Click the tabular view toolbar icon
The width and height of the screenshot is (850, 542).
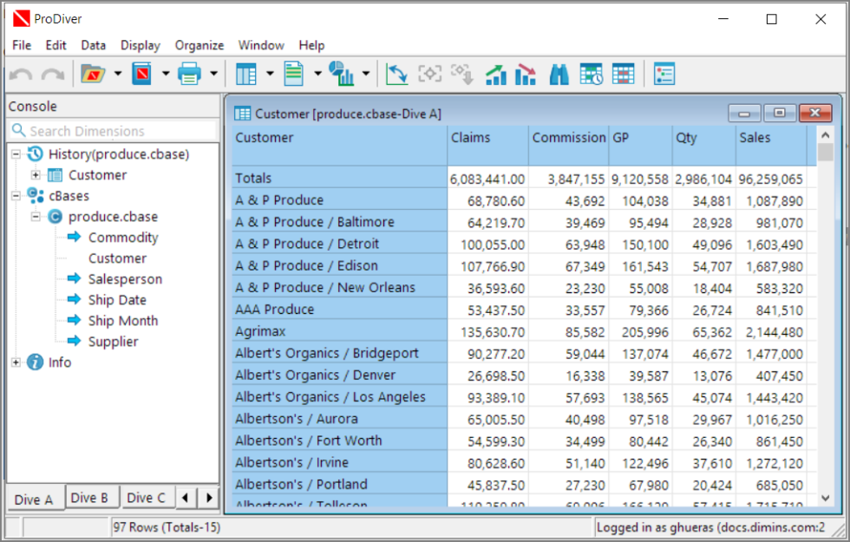[x=246, y=75]
